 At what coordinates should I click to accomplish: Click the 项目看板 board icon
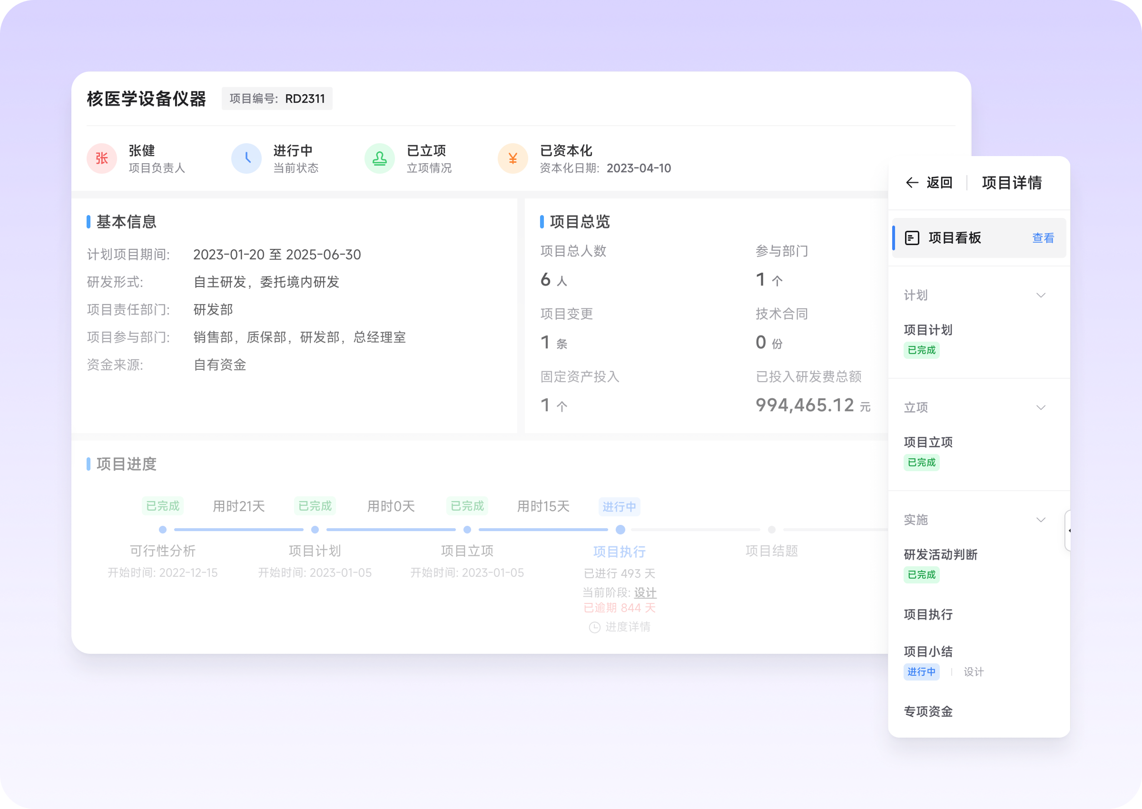[x=911, y=238]
